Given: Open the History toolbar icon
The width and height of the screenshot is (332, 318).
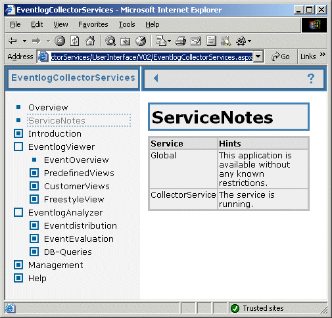Looking at the screenshot, I should click(x=141, y=41).
